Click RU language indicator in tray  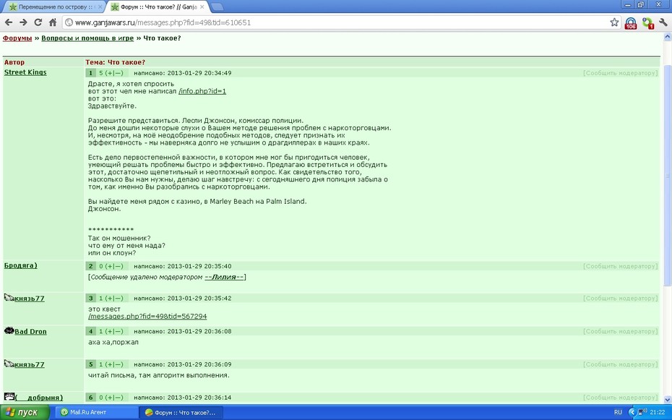click(x=618, y=412)
